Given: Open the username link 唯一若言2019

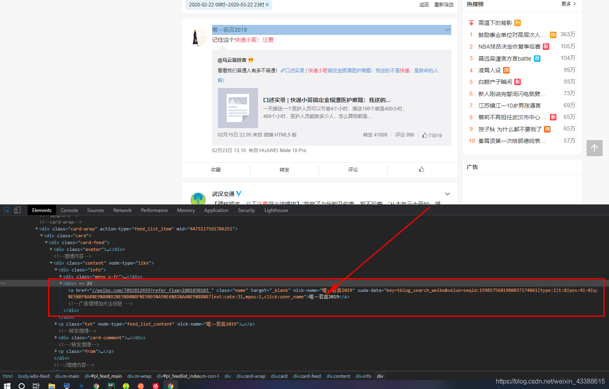Looking at the screenshot, I should [x=229, y=30].
